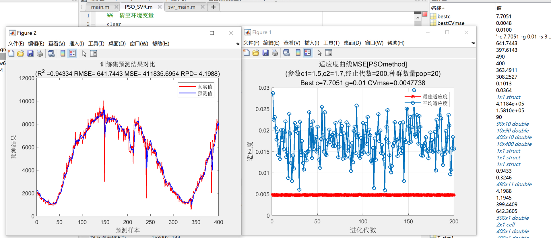Click bestc variable icon in workspace

click(x=433, y=16)
